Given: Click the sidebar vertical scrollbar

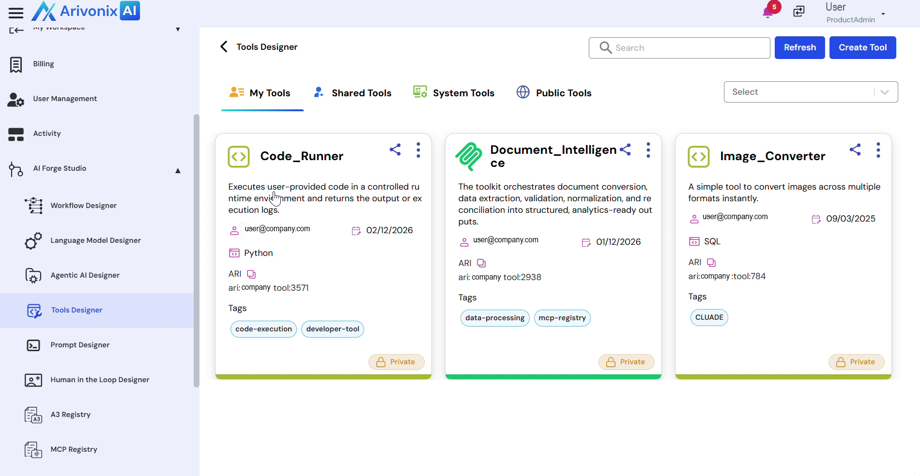Looking at the screenshot, I should click(x=196, y=251).
